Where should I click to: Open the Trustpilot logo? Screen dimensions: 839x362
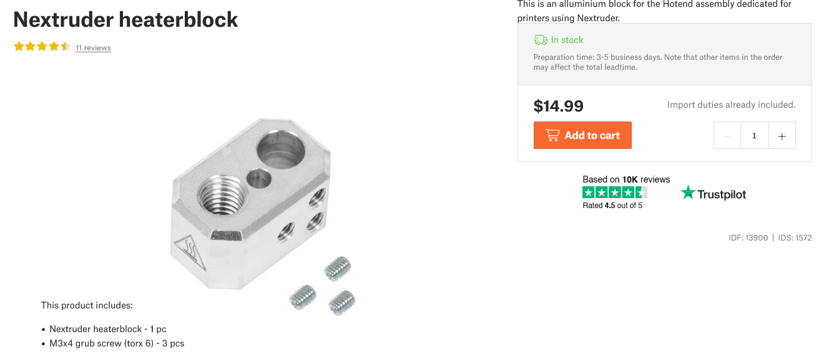point(714,193)
